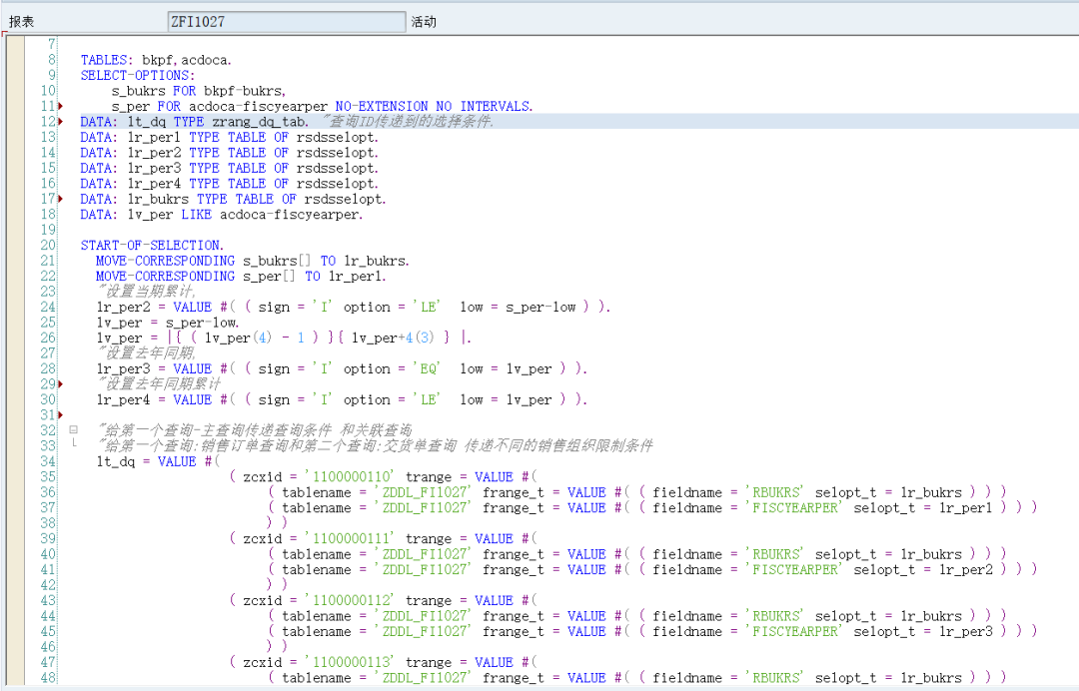Click the red change marker on line 12
This screenshot has height=691, width=1079.
(x=61, y=122)
